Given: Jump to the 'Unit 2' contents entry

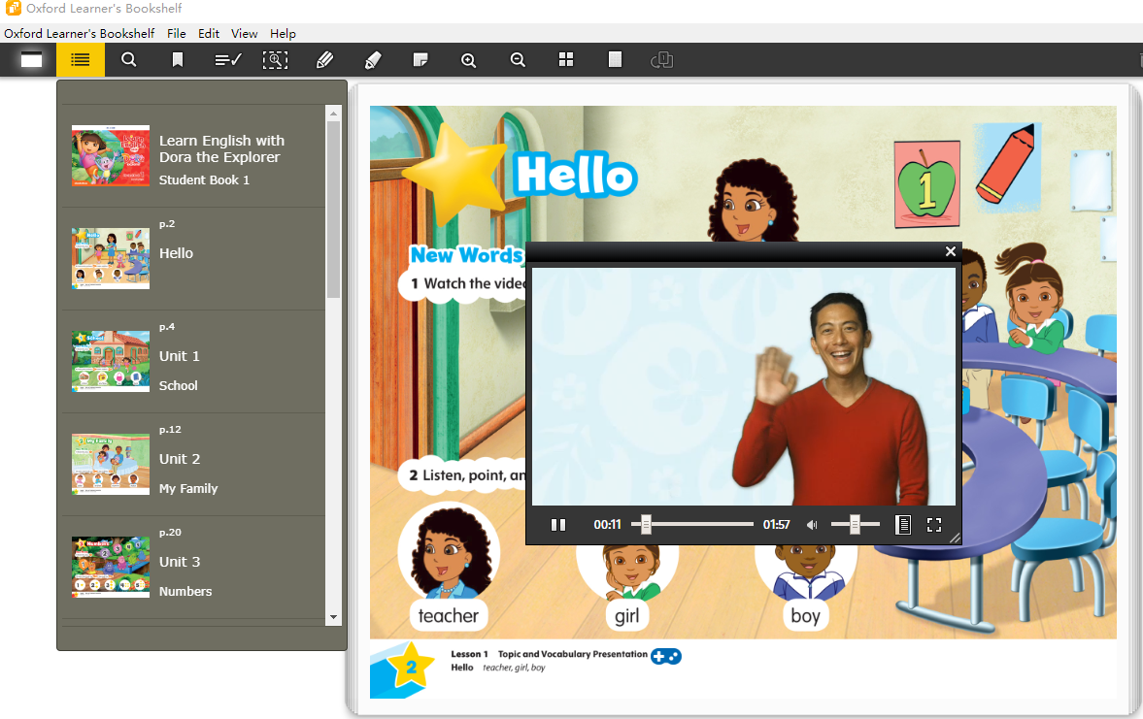Looking at the screenshot, I should coord(180,459).
